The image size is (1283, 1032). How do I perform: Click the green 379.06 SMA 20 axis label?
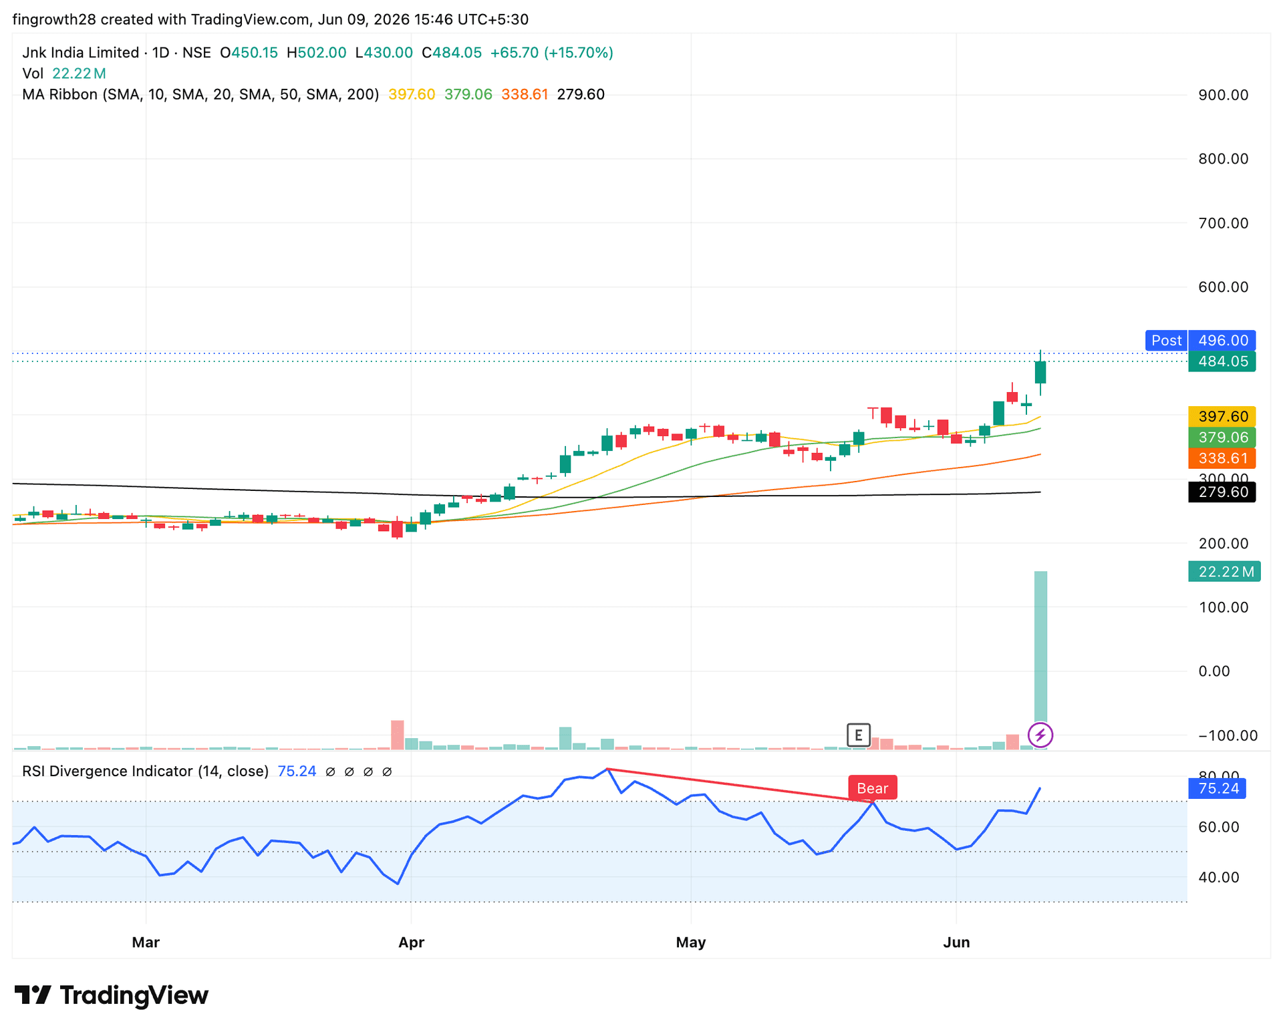coord(1222,437)
